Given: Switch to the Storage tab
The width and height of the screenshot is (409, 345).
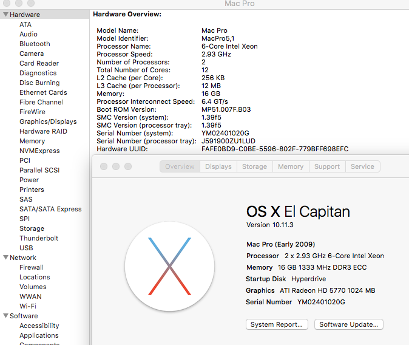Looking at the screenshot, I should [255, 166].
